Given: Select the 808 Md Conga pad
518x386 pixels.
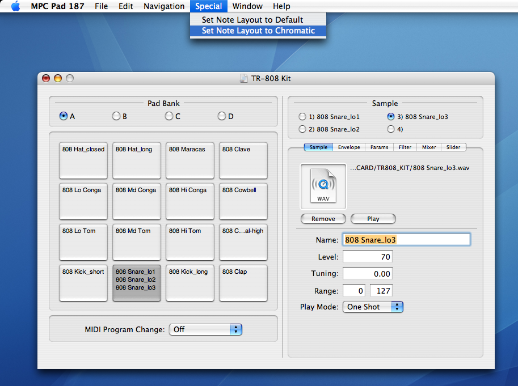Looking at the screenshot, I should [136, 201].
